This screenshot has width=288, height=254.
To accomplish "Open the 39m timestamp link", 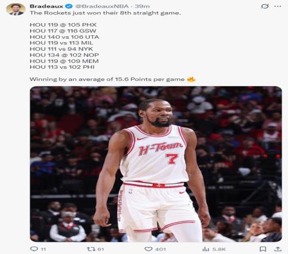I will pyautogui.click(x=142, y=6).
